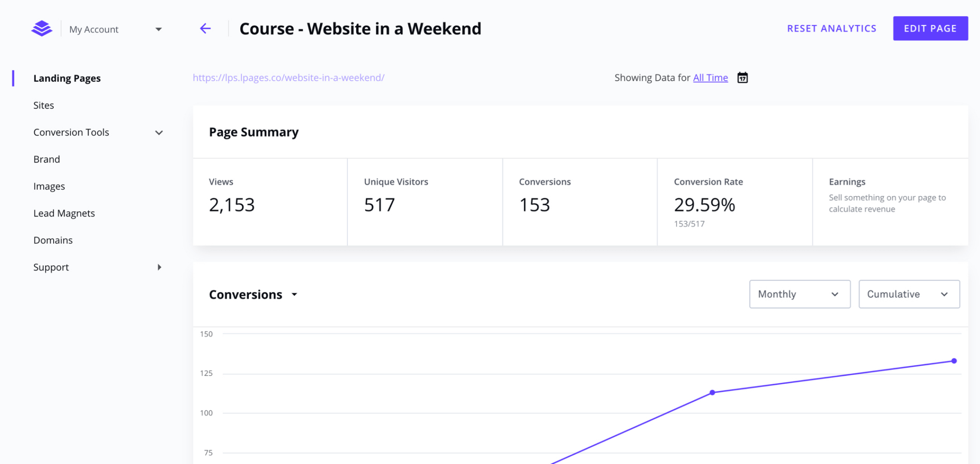Viewport: 980px width, 464px height.
Task: Expand the Conversion Tools submenu chevron
Action: point(159,132)
